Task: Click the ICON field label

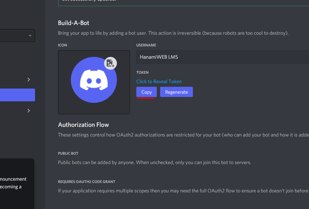Action: [62, 45]
